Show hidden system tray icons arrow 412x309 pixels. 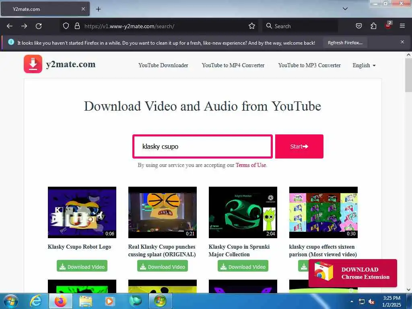click(x=352, y=301)
